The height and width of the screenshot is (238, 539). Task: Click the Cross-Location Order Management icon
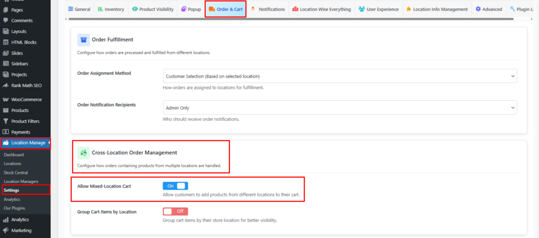83,153
